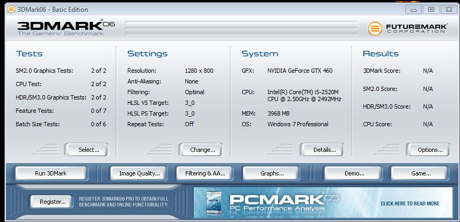Click the 'SM2.0 Score:' label

click(380, 89)
